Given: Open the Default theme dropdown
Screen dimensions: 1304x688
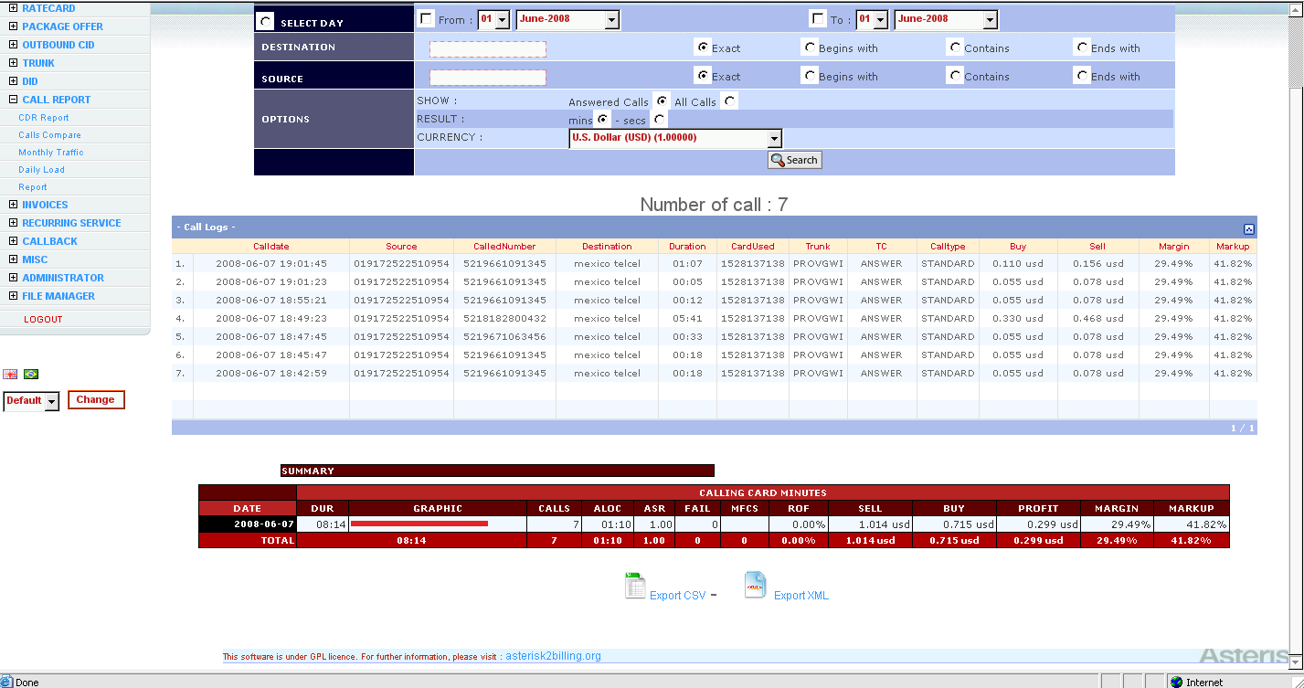Looking at the screenshot, I should tap(31, 400).
